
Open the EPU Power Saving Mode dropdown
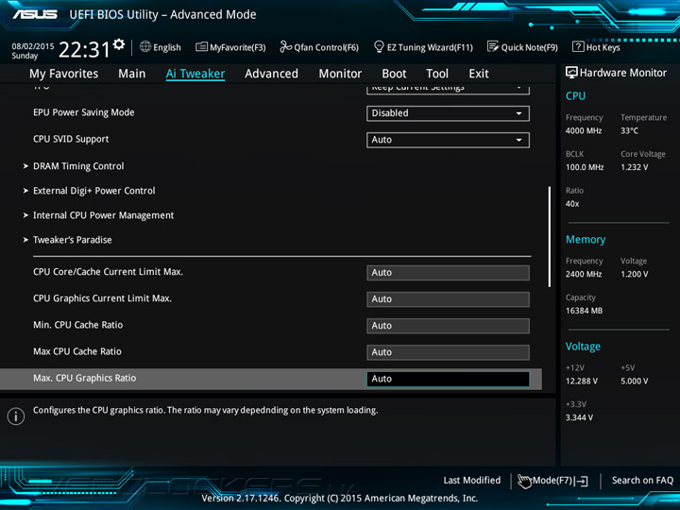click(448, 113)
